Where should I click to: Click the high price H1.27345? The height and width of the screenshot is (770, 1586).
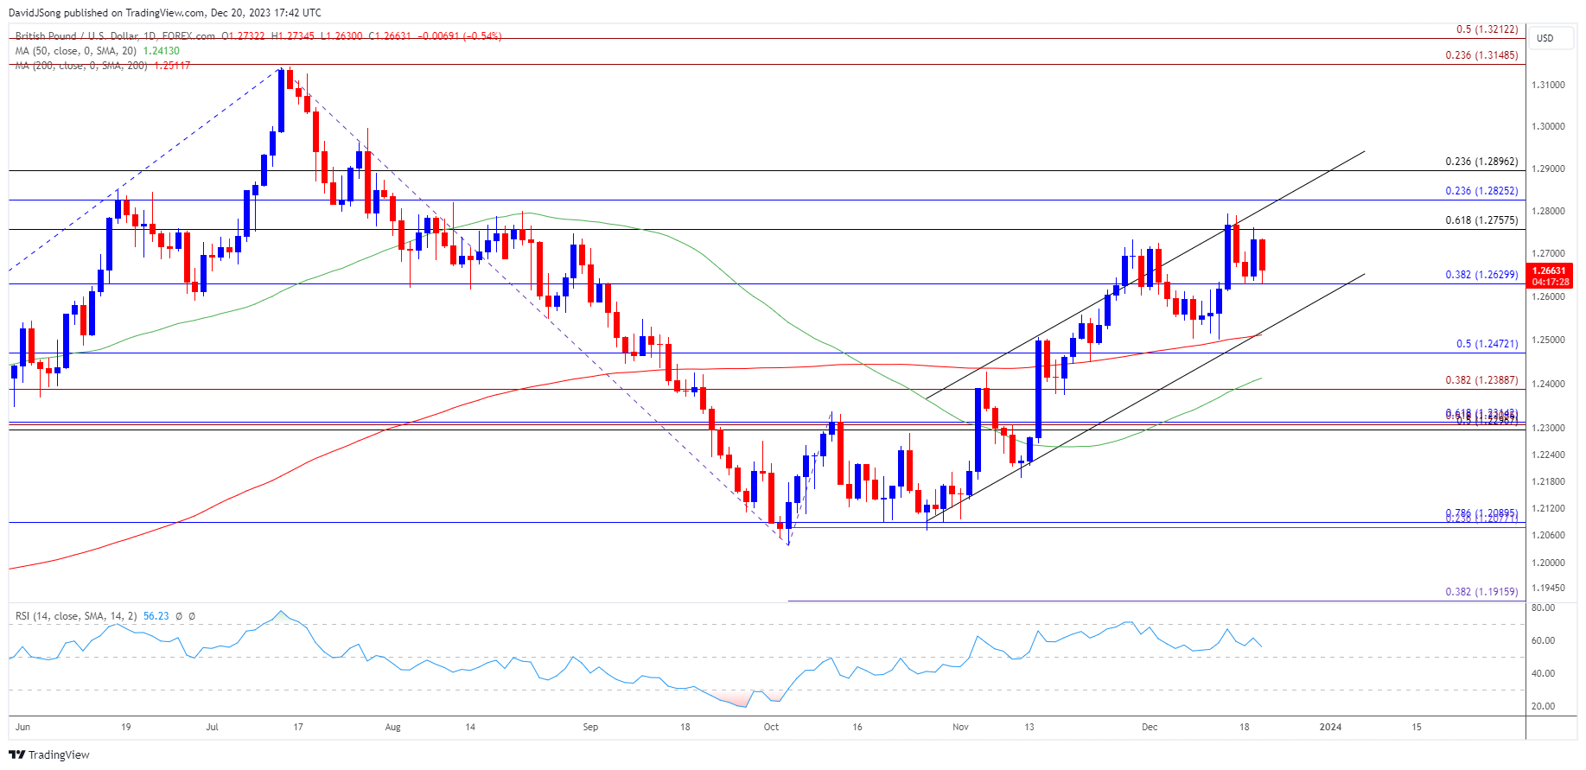tap(292, 36)
